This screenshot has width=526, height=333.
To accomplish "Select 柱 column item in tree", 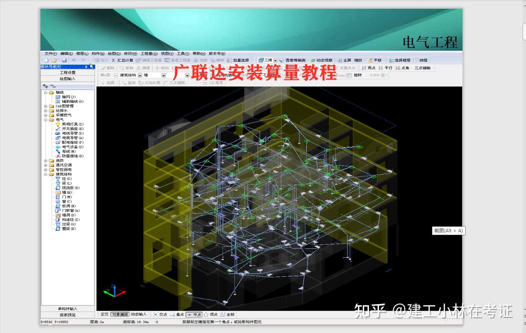I will (x=63, y=179).
